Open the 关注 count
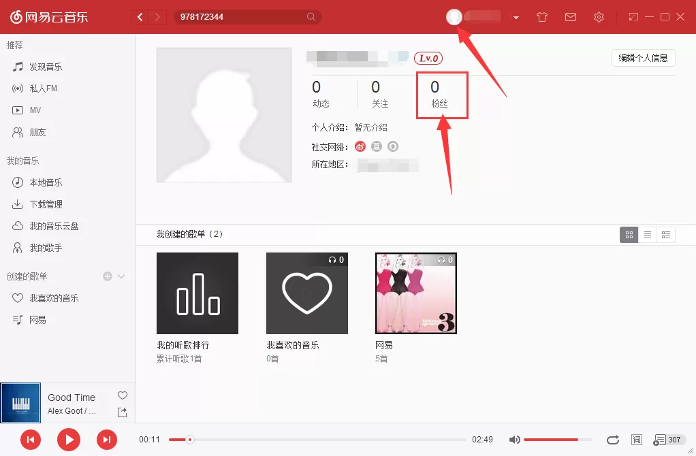Viewport: 696px width, 456px height. (379, 94)
